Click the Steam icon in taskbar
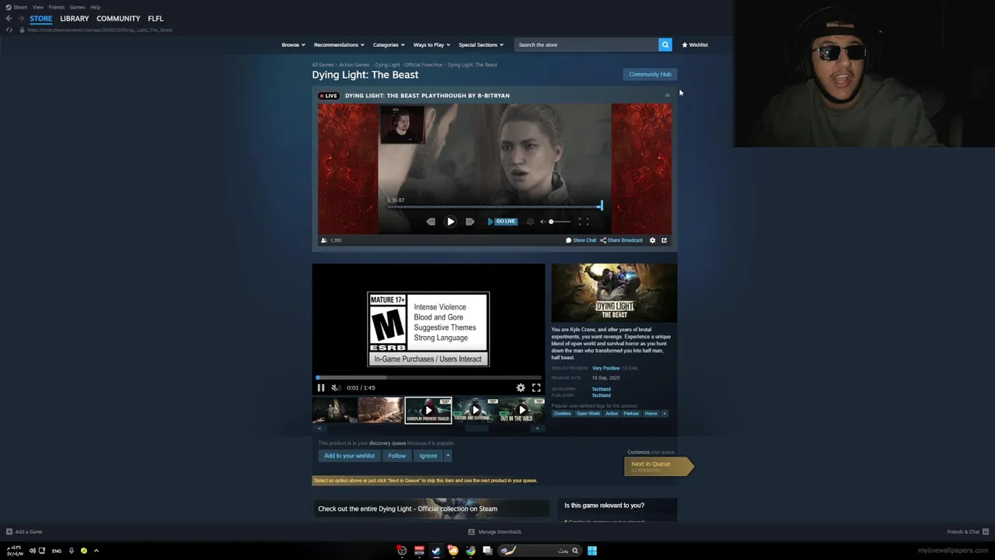 (x=436, y=551)
